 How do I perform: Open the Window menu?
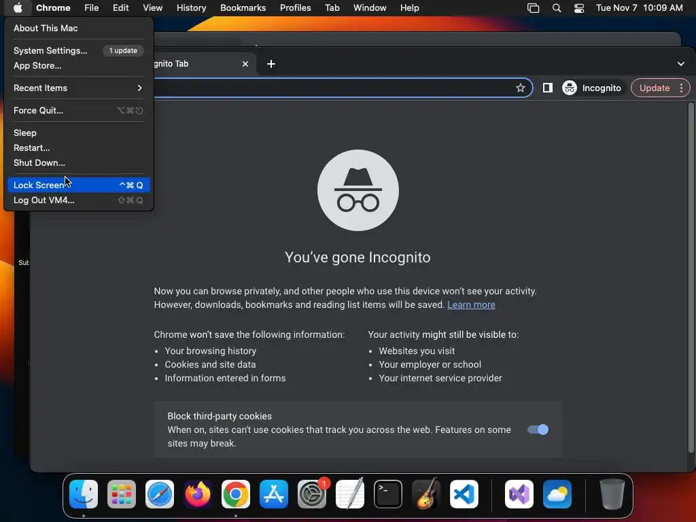click(370, 8)
